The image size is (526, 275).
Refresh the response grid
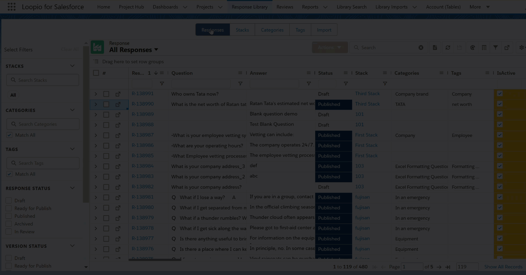coord(448,48)
